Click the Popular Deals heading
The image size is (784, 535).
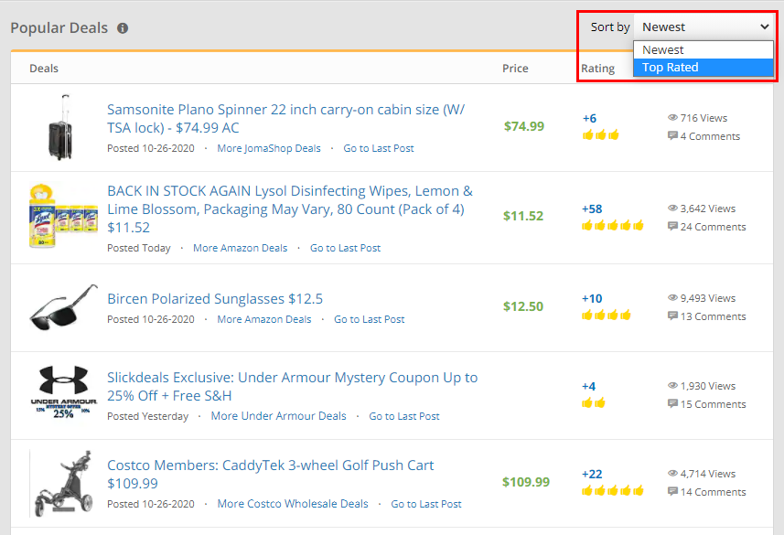tap(59, 28)
